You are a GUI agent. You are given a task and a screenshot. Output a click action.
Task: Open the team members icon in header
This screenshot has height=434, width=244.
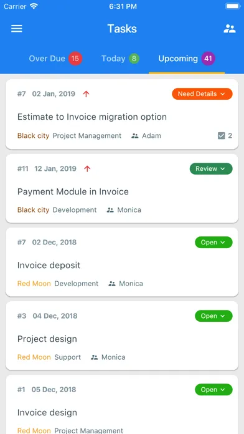point(229,29)
